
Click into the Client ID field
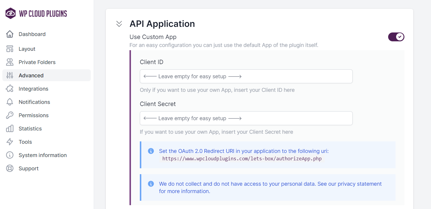[x=246, y=76]
